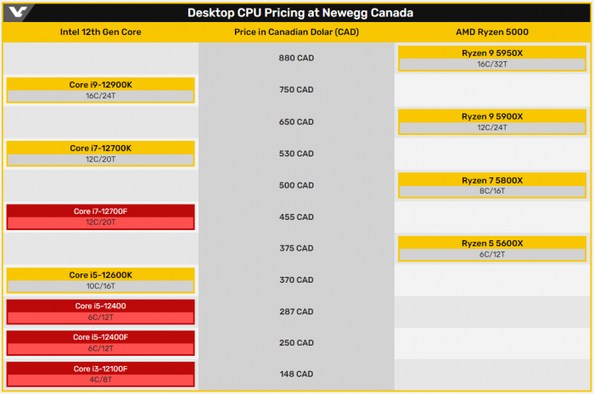Click the Price in Canadian Dollar header

(296, 32)
